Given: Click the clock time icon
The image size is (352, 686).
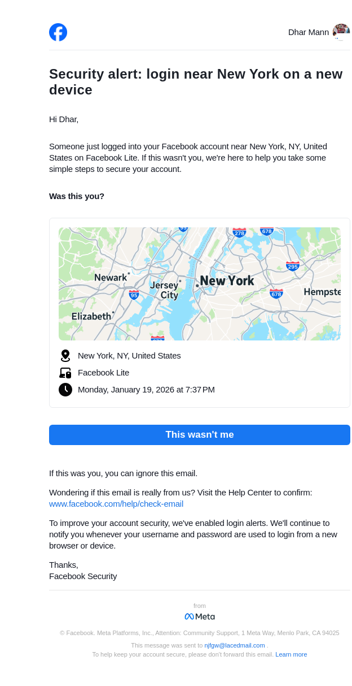Looking at the screenshot, I should 65,390.
